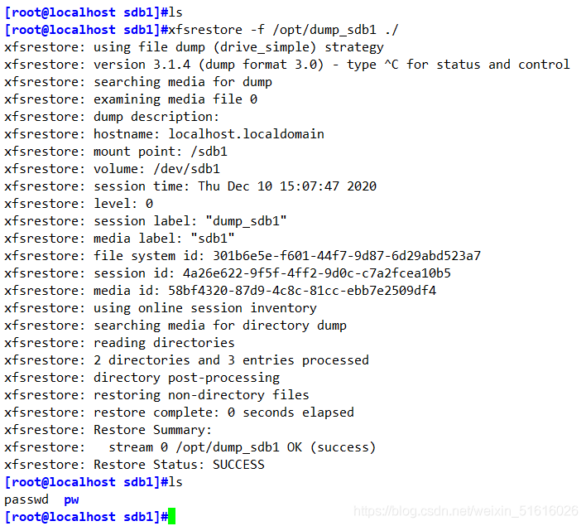586x526 pixels.
Task: Click the session id 4a26e622 value
Action: (316, 273)
